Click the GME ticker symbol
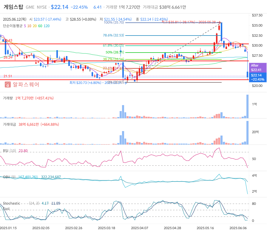The image size is (267, 232). [30, 7]
